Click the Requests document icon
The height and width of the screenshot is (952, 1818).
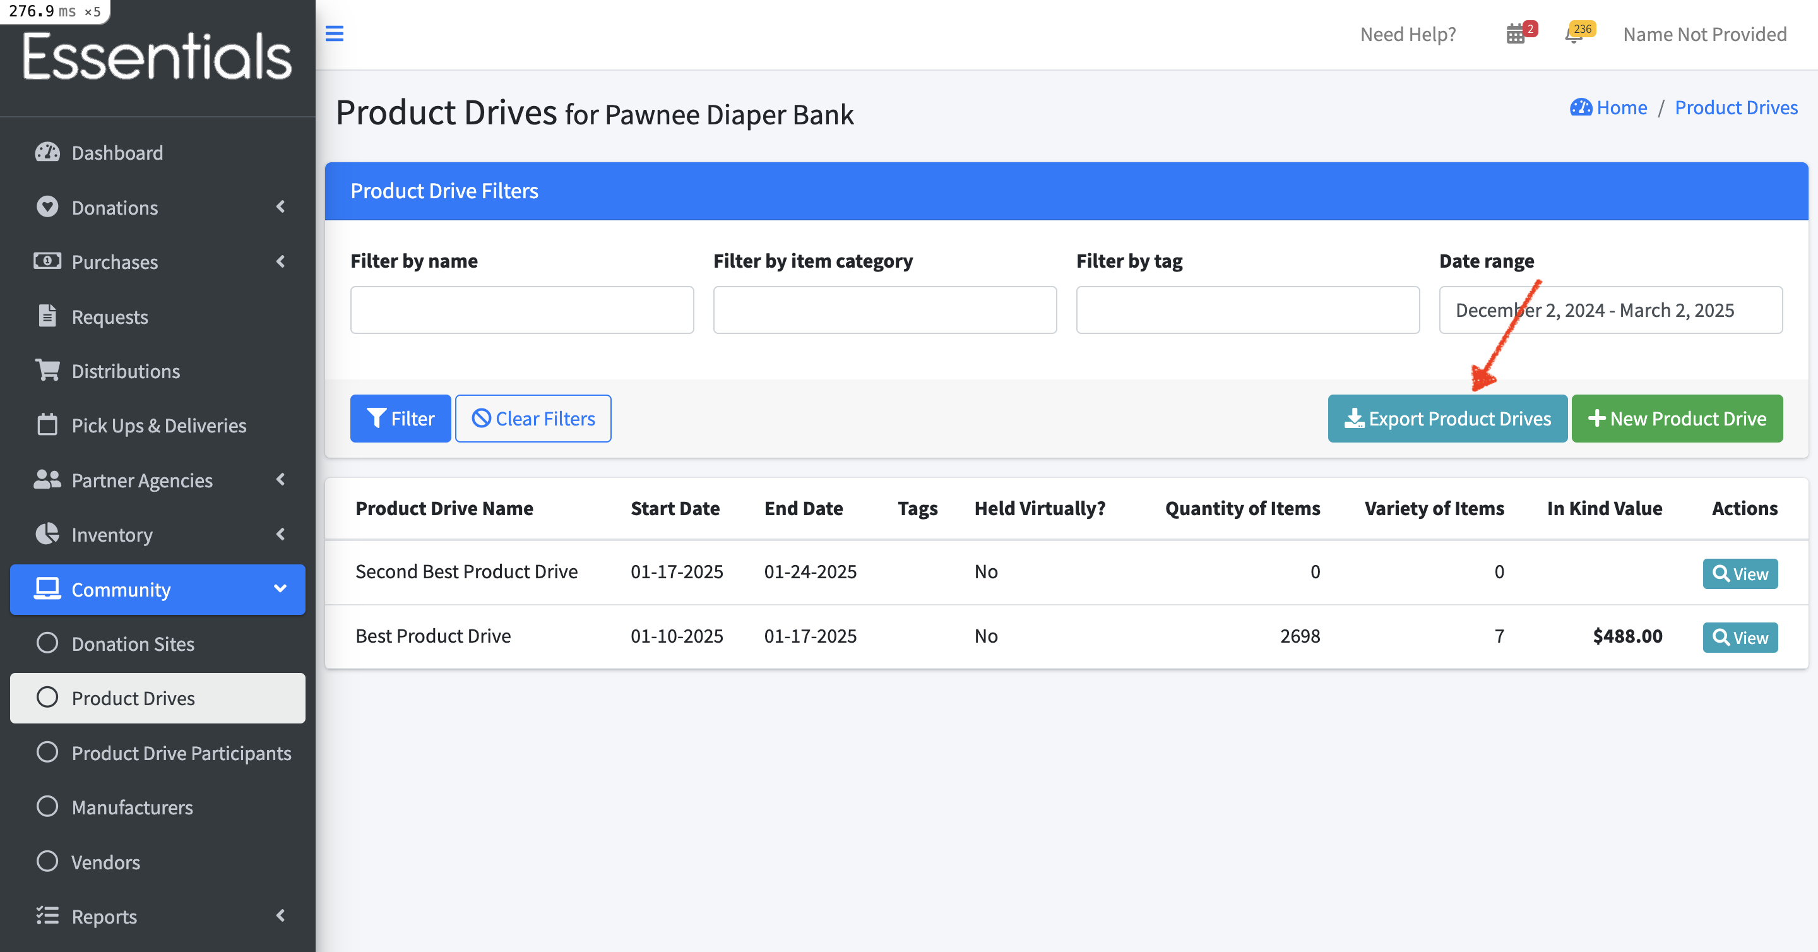pyautogui.click(x=47, y=316)
